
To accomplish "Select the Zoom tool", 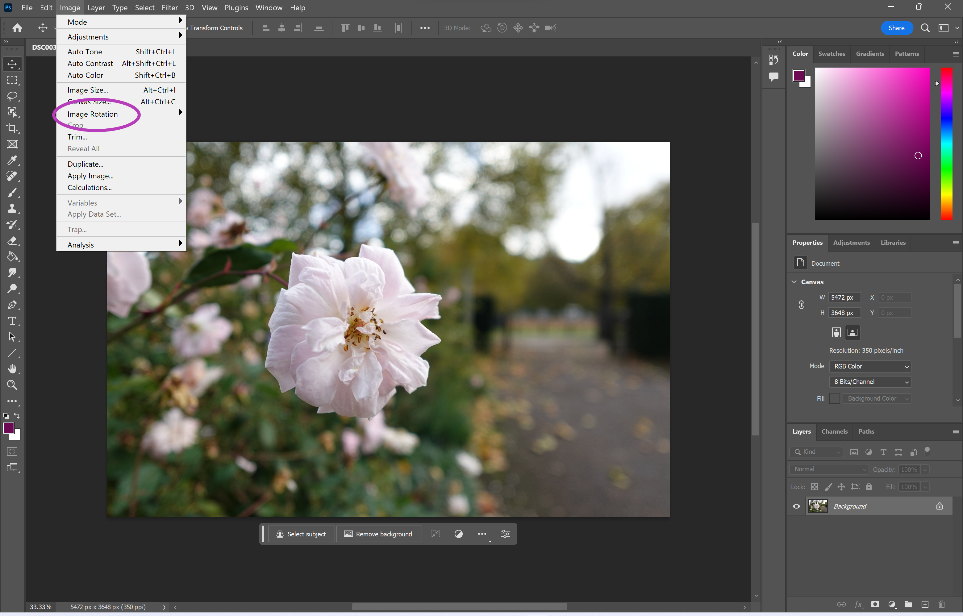I will [x=12, y=385].
